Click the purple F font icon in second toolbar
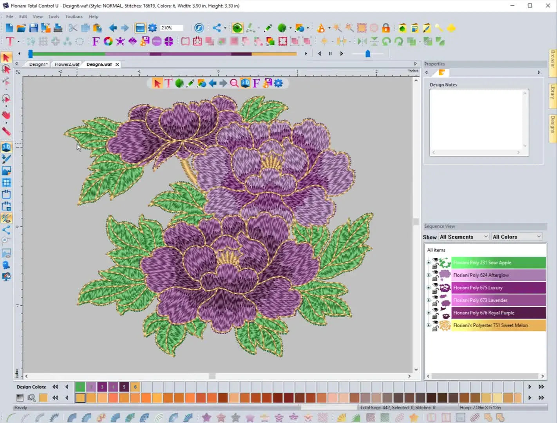 click(96, 41)
